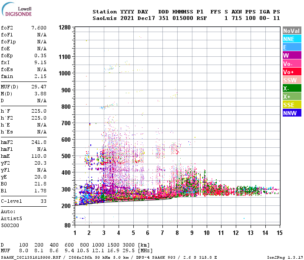
Task: Click the station name SaoLuis
Action: pos(105,18)
